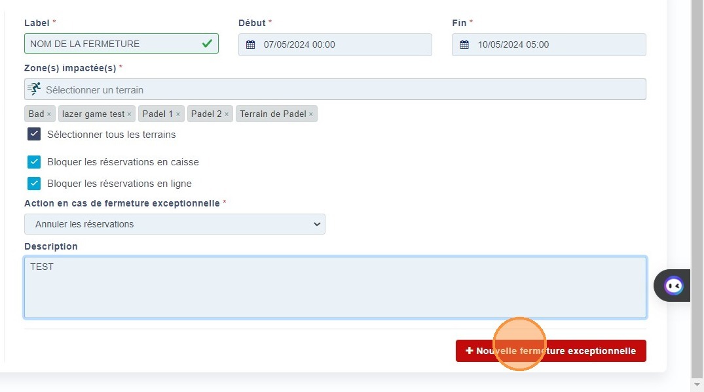Viewport: 704px width, 392px height.
Task: Click the calendar icon in Début field
Action: click(250, 45)
